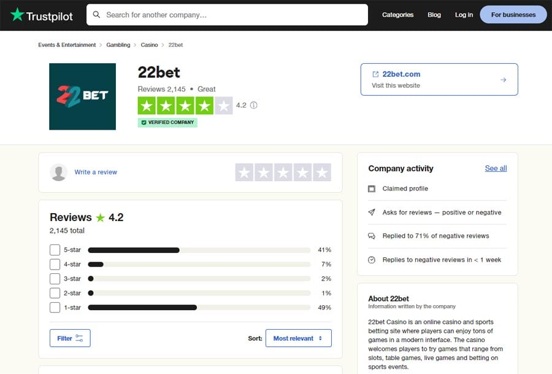Open the Categories menu
The width and height of the screenshot is (552, 374).
pyautogui.click(x=397, y=15)
